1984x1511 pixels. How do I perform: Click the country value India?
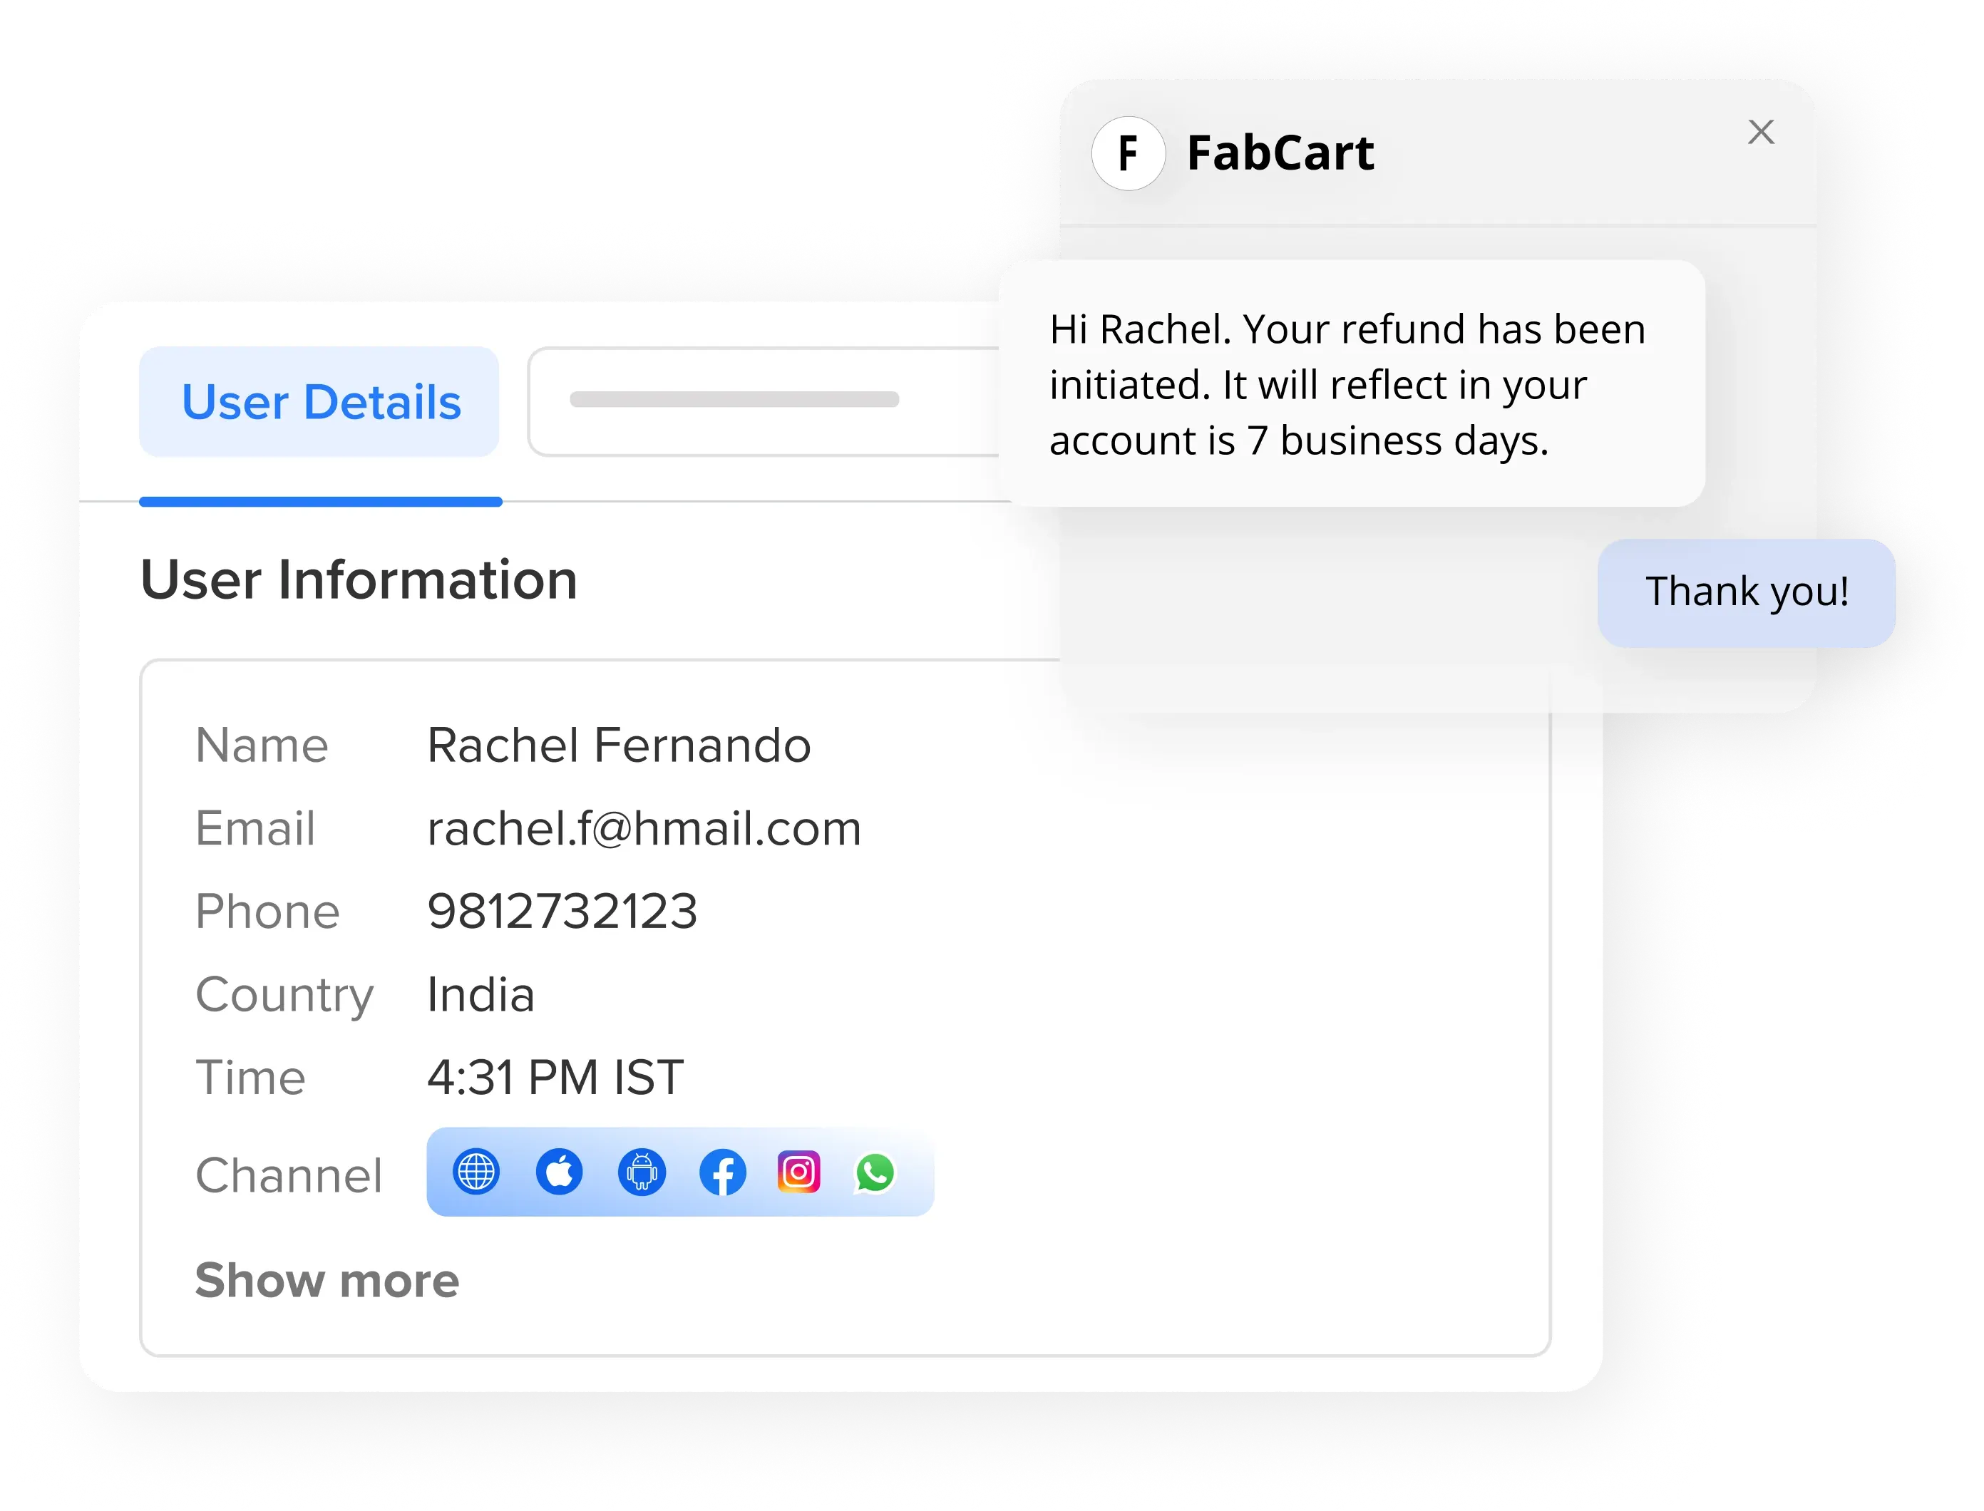point(480,995)
